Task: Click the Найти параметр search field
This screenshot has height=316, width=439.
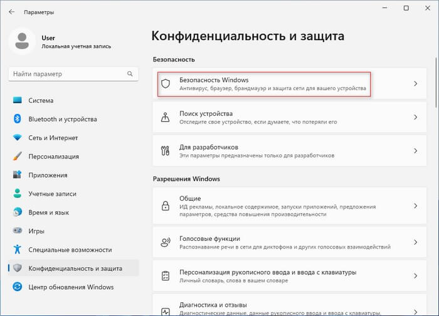Action: coord(73,74)
